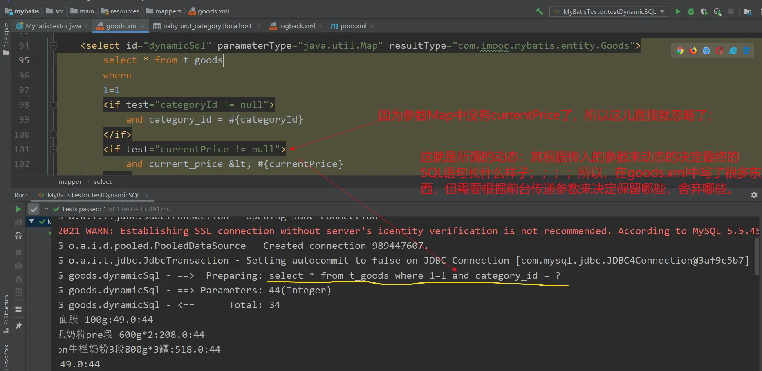Click the green Run button in top toolbar
This screenshot has width=762, height=371.
coord(678,11)
